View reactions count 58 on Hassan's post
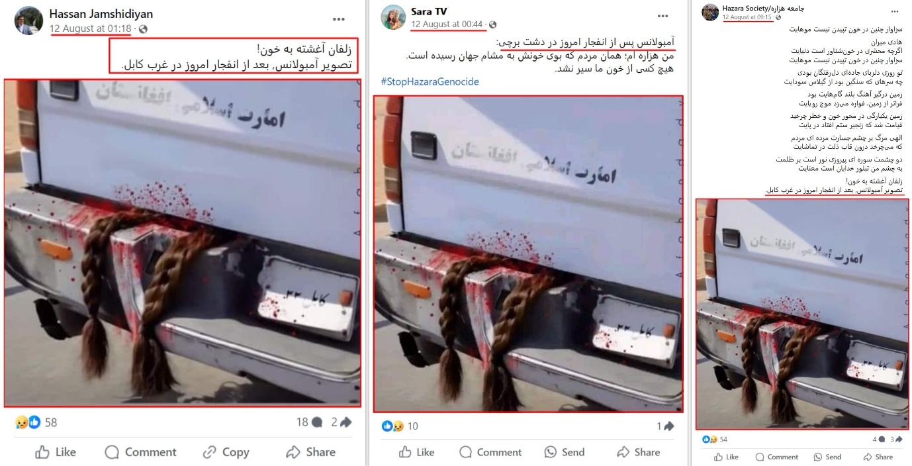 pos(36,422)
